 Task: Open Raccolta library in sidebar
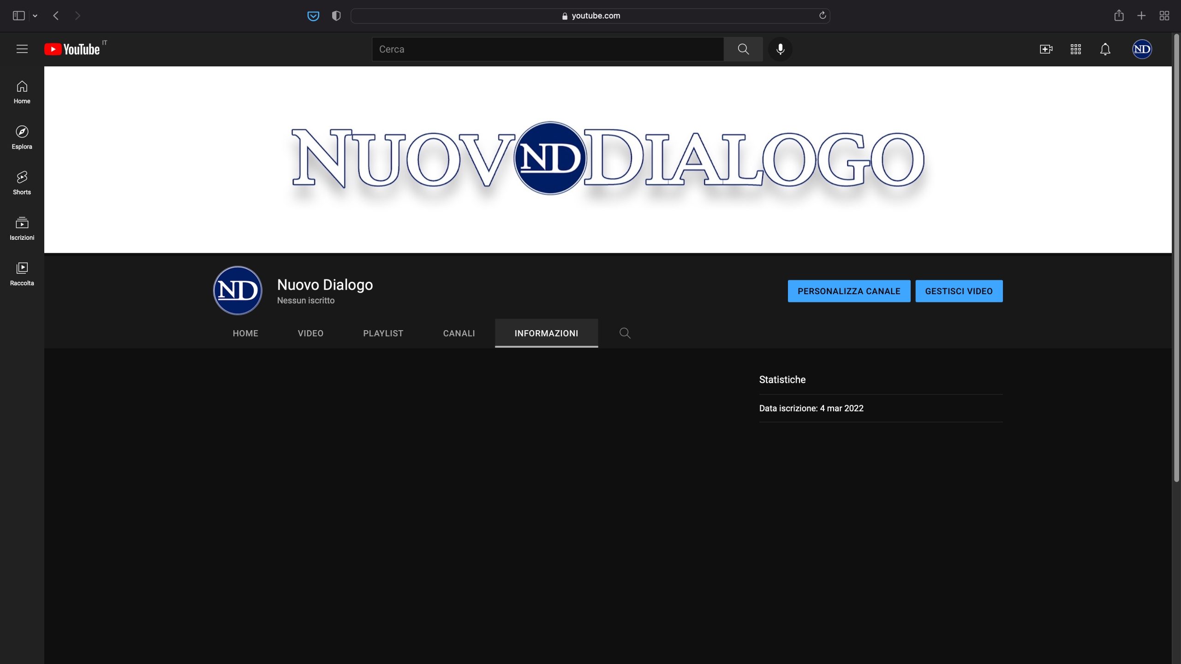22,274
